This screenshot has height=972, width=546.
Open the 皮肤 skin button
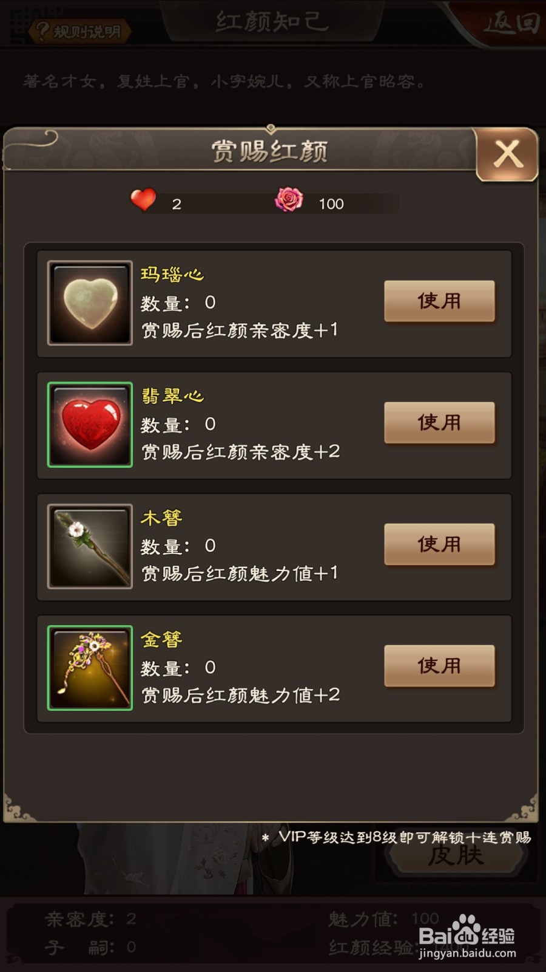pyautogui.click(x=456, y=856)
